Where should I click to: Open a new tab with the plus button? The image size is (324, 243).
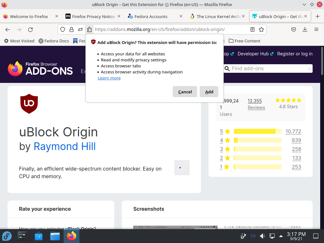pos(318,16)
